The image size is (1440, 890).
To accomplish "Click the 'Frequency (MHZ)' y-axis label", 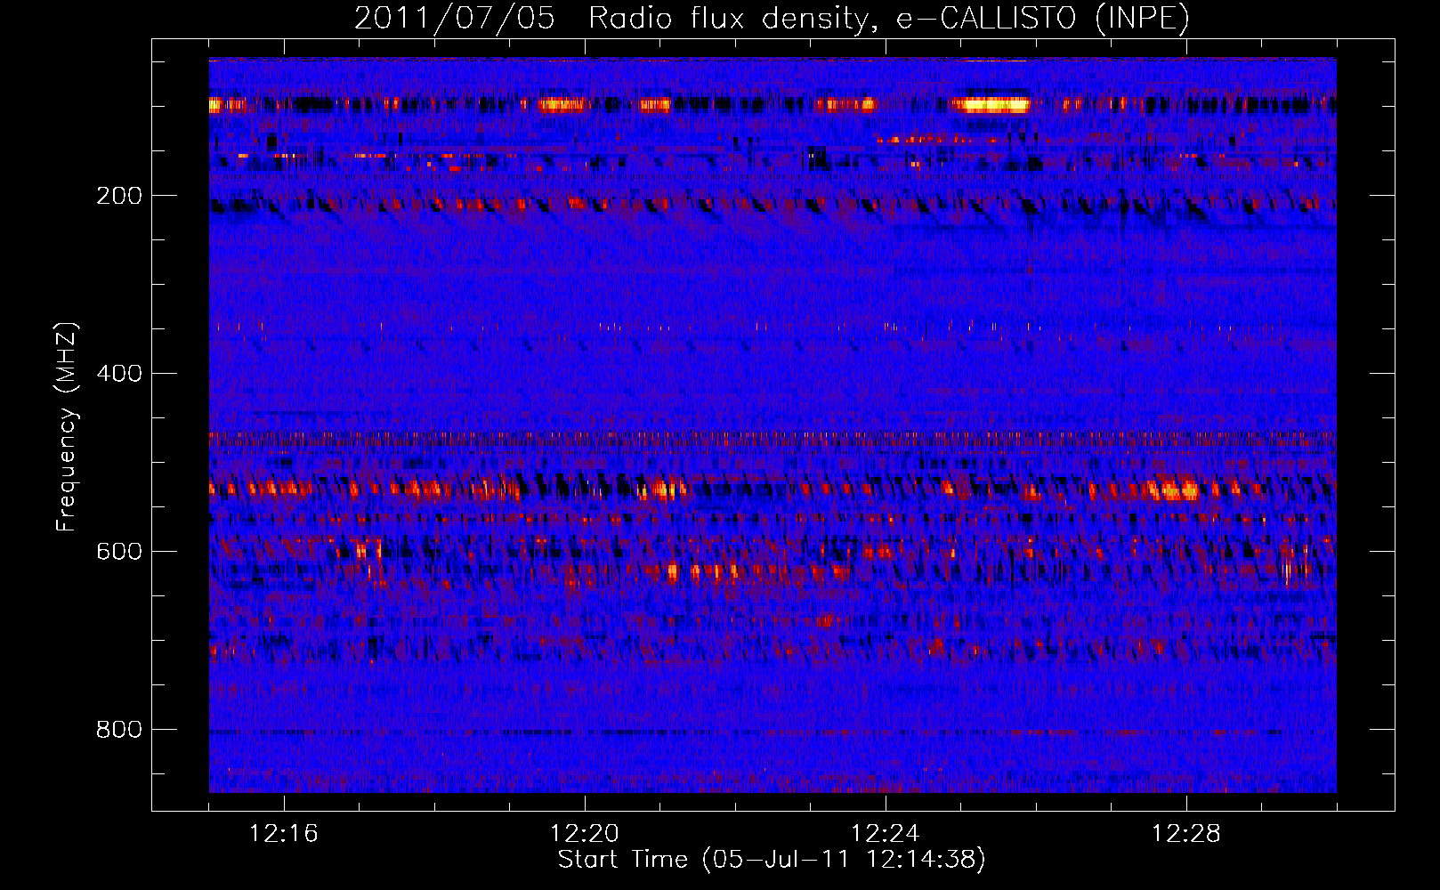I will coord(67,426).
